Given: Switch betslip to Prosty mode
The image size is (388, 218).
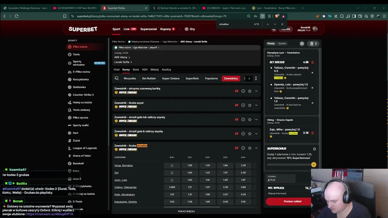Looking at the screenshot, I should click(271, 44).
